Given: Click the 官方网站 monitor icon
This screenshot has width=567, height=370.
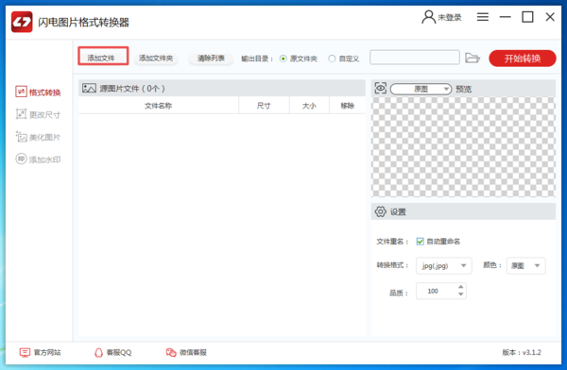Looking at the screenshot, I should pos(25,353).
